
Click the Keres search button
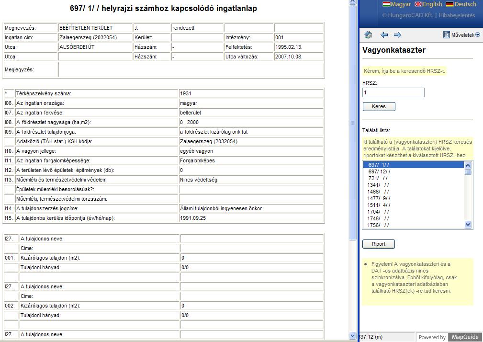(379, 107)
